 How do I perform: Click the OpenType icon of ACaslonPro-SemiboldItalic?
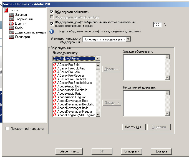tap(55, 82)
